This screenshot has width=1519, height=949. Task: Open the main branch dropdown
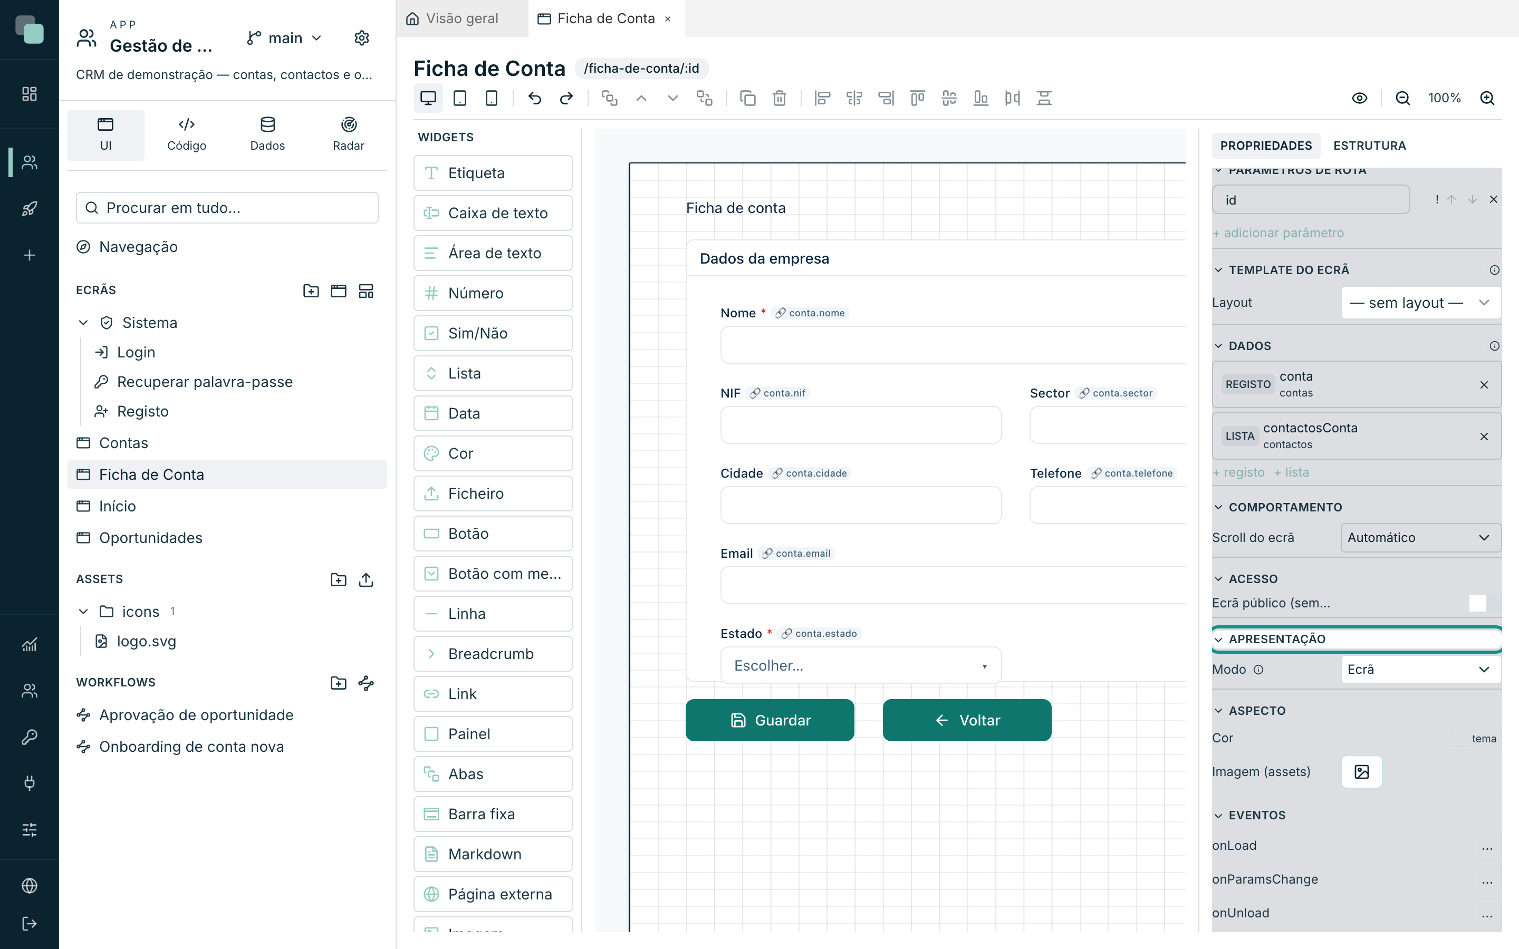point(284,38)
